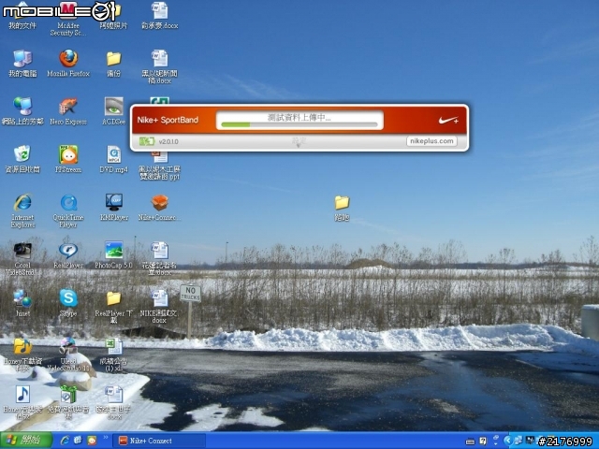Open the Windows Start button

(x=26, y=441)
